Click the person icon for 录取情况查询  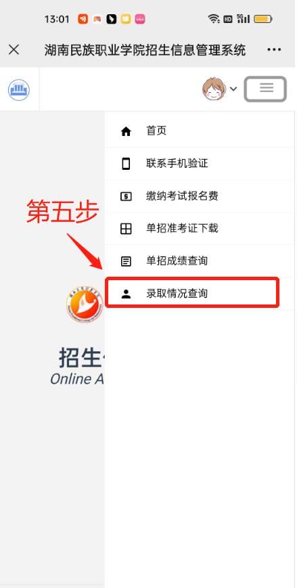click(126, 294)
